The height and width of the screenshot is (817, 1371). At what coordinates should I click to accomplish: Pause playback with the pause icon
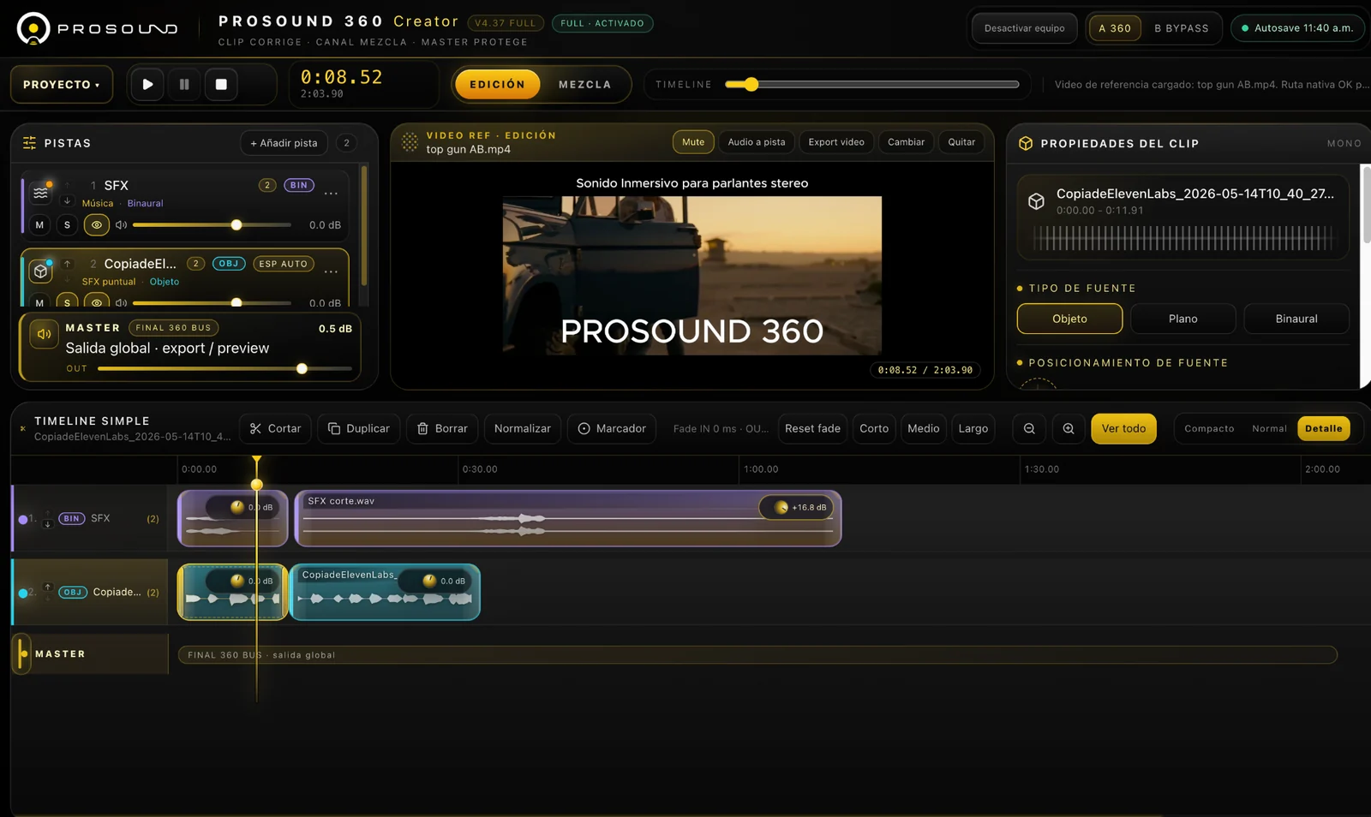[x=184, y=84]
